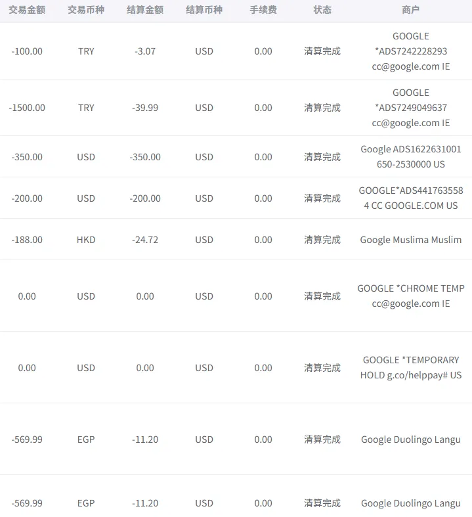Select the 结算金额 column header

[x=145, y=10]
